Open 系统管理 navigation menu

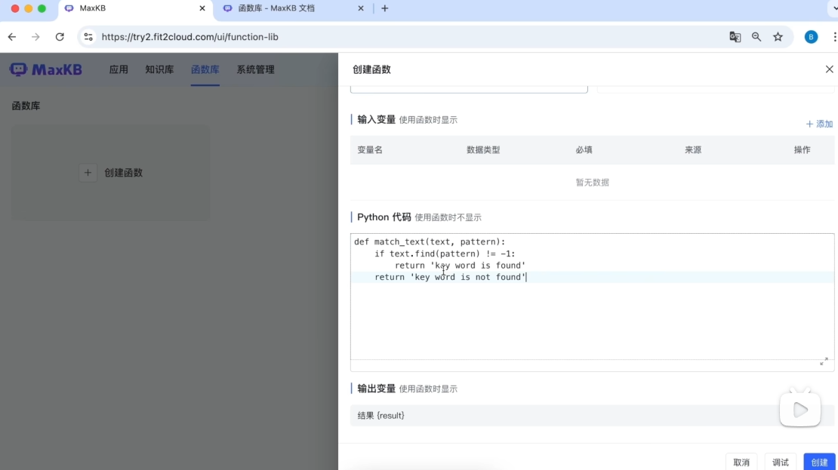255,69
